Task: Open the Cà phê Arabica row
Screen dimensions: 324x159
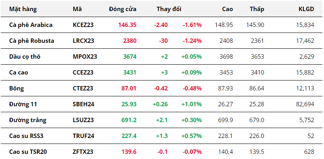Action: [31, 25]
